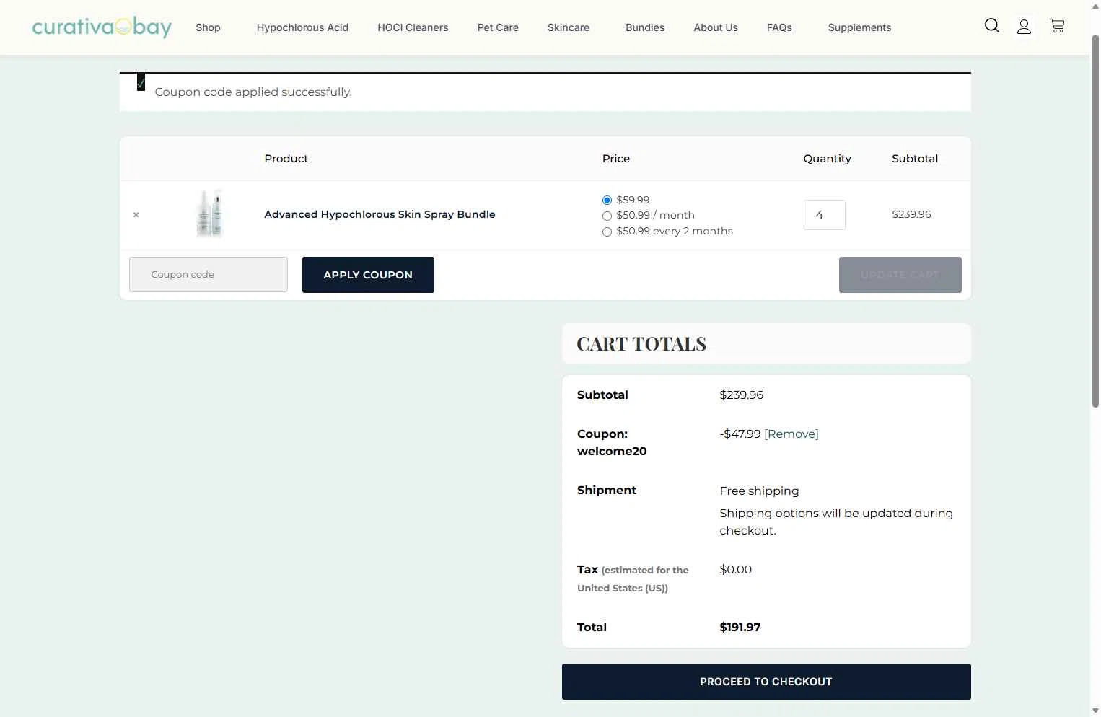
Task: Go to the About Us page
Action: tap(716, 27)
